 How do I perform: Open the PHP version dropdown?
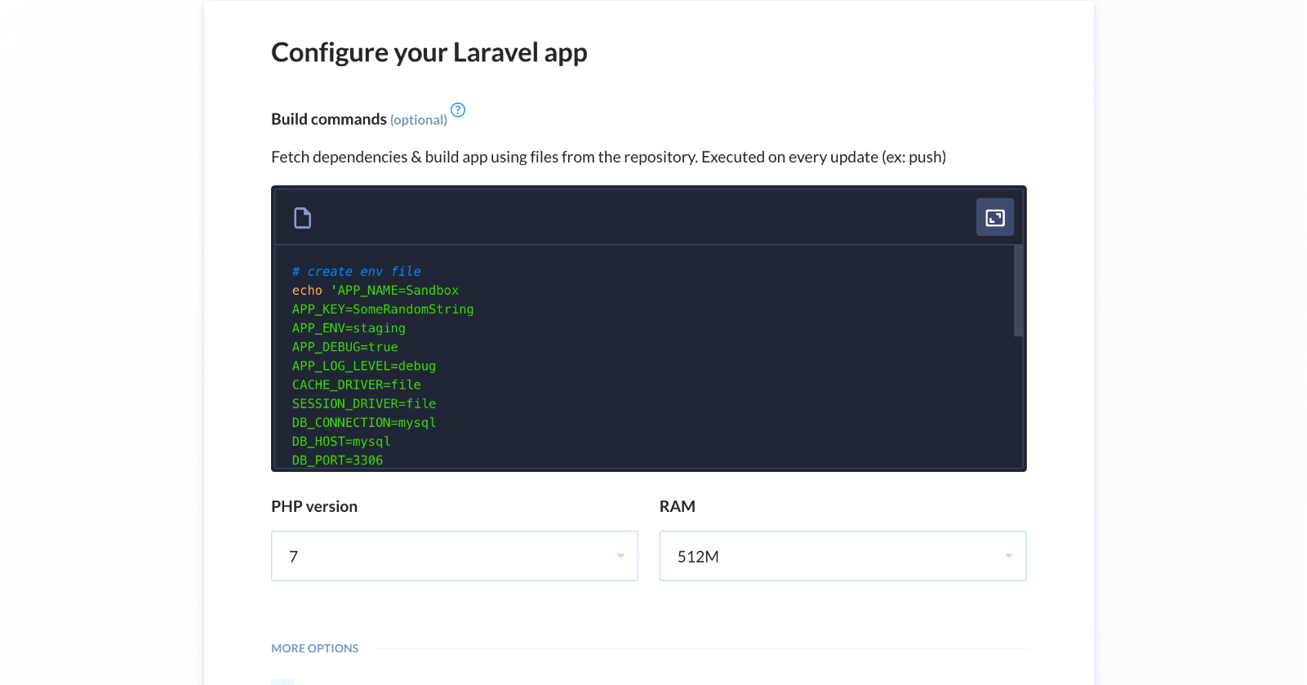[455, 556]
